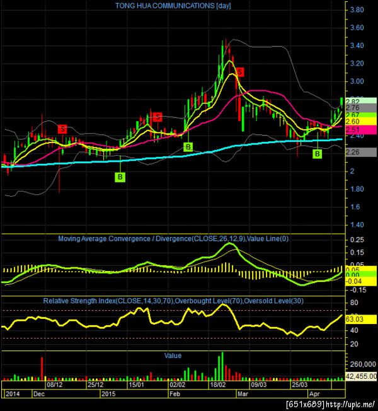Click the 1.6 price axis label

point(355,207)
